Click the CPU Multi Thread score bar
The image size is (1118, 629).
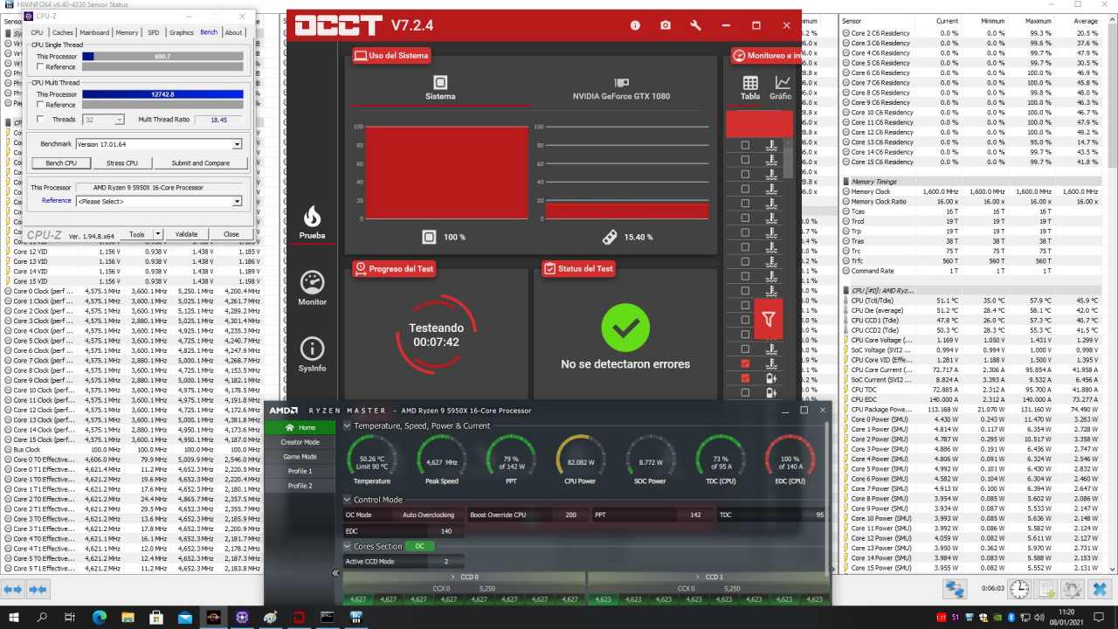click(x=162, y=94)
